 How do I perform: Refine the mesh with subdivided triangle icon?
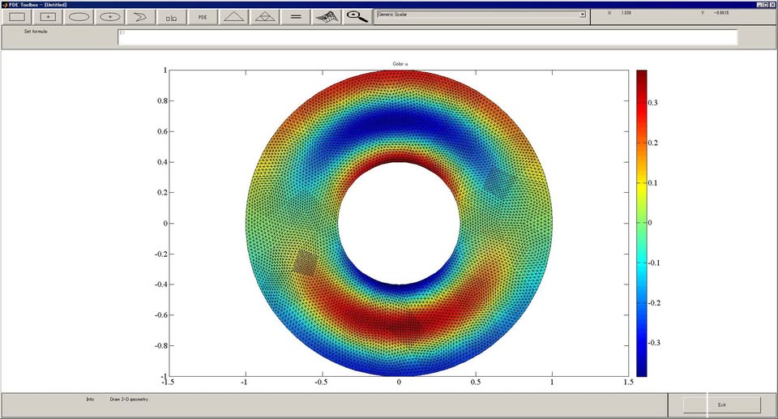coord(264,17)
